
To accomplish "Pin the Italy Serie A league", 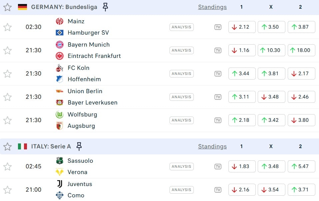I will pos(79,146).
